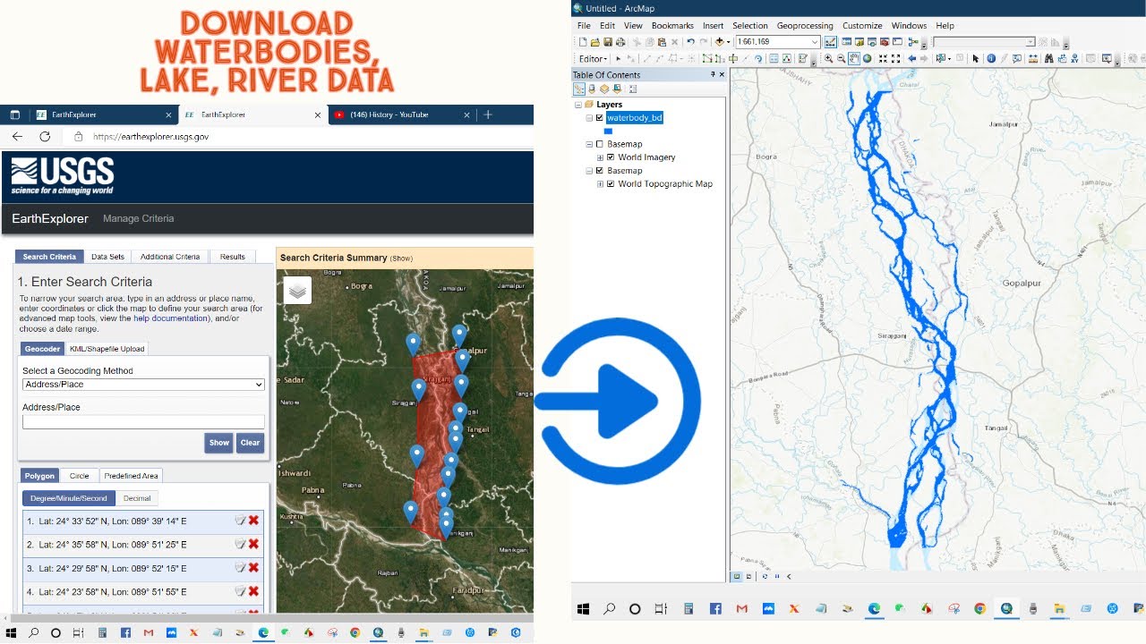Open the Find binoculars tool in ArcMap
Image resolution: width=1146 pixels, height=644 pixels.
(x=1048, y=59)
